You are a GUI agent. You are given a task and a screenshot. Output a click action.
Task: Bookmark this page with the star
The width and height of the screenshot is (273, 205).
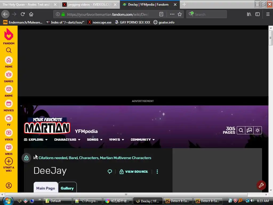pos(180,14)
